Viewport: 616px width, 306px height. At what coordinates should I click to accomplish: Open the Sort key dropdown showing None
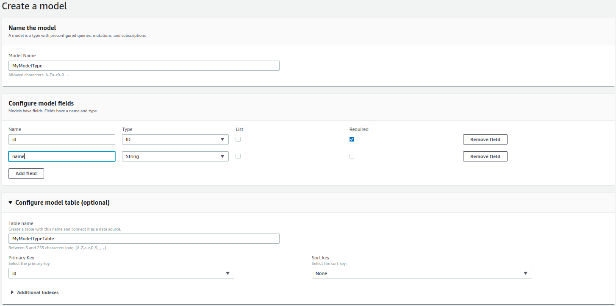pyautogui.click(x=422, y=273)
